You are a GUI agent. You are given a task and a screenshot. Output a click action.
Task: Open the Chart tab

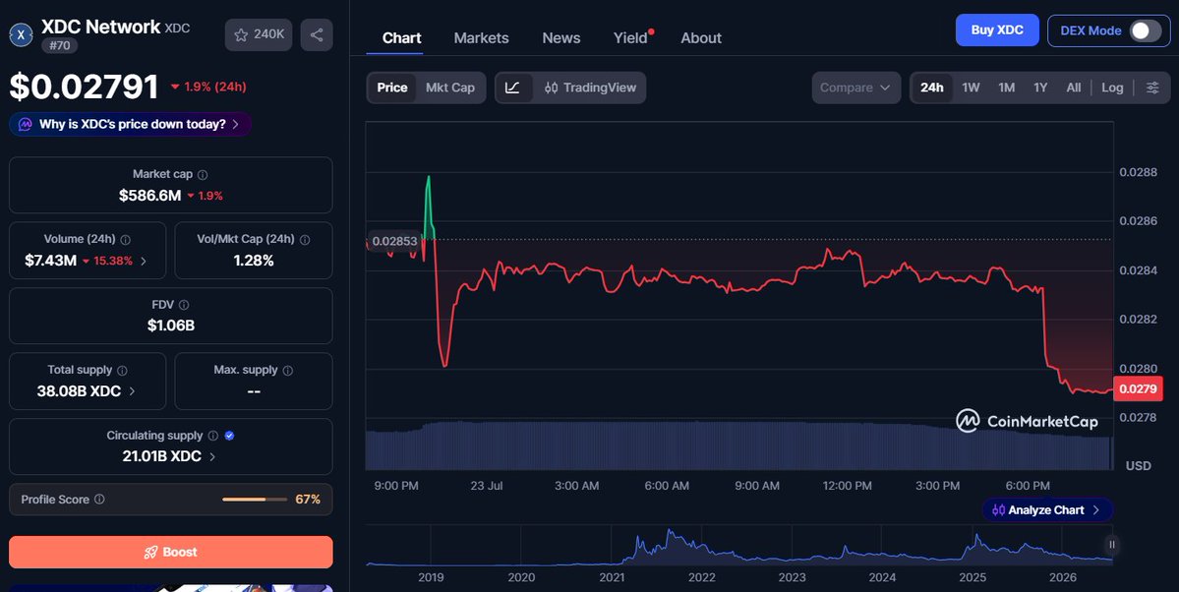401,37
